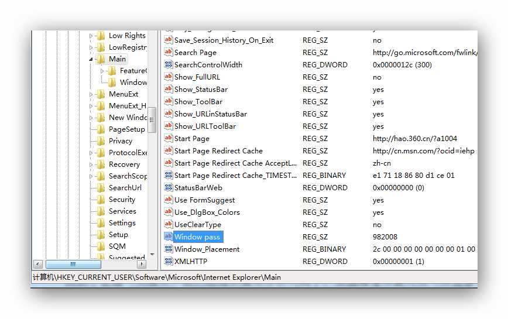Screen dimensions: 508x319
Task: Select the Setup key in tree
Action: click(x=118, y=235)
